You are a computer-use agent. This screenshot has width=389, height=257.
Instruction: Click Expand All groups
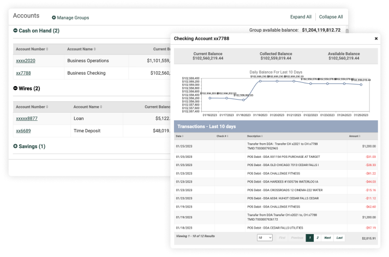coord(301,17)
